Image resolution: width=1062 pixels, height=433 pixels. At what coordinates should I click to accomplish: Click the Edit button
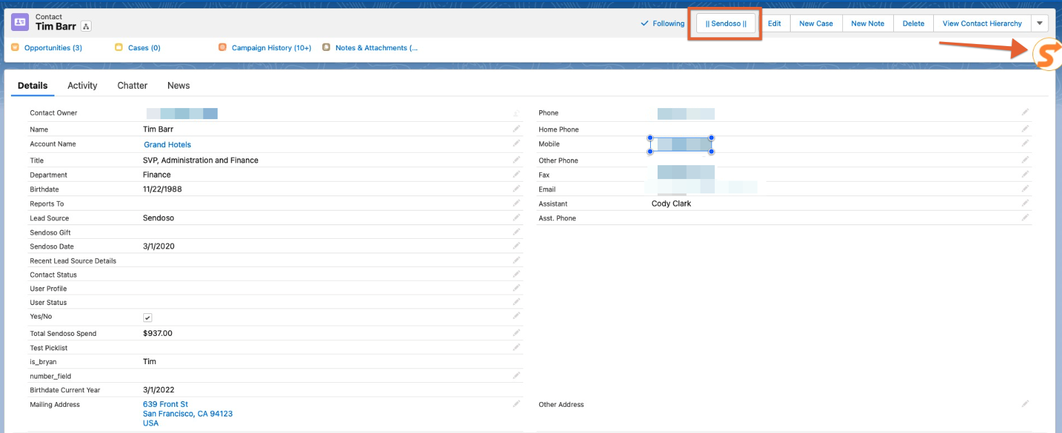coord(774,23)
